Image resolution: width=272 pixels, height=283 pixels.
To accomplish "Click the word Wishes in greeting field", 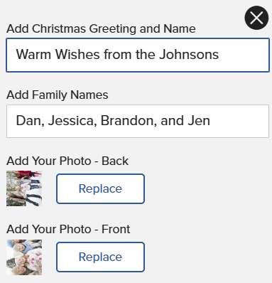I will point(77,54).
